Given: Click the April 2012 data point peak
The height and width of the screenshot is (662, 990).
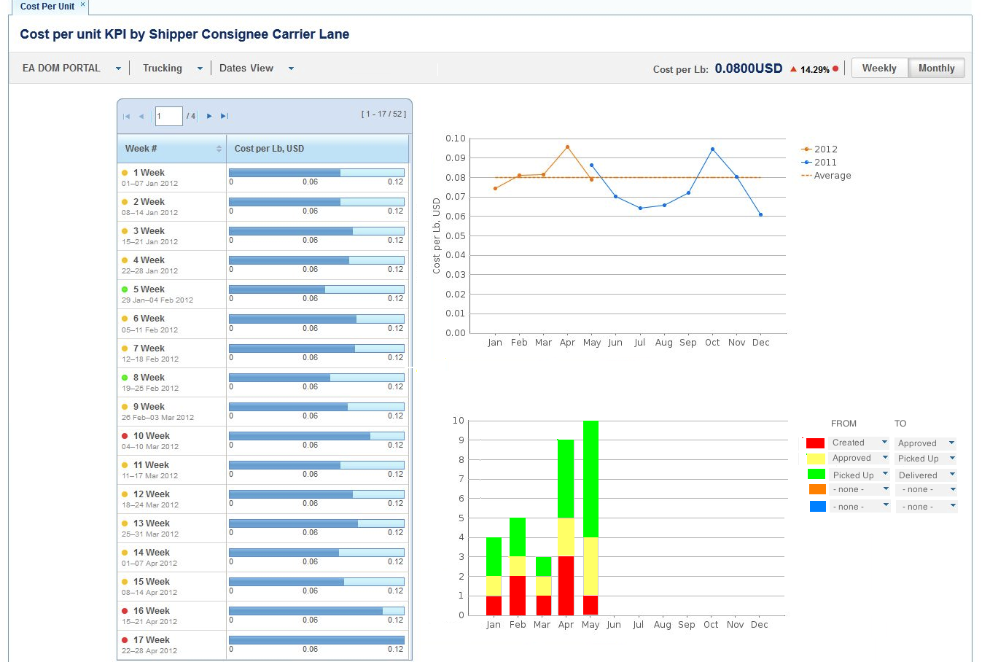Looking at the screenshot, I should 567,147.
